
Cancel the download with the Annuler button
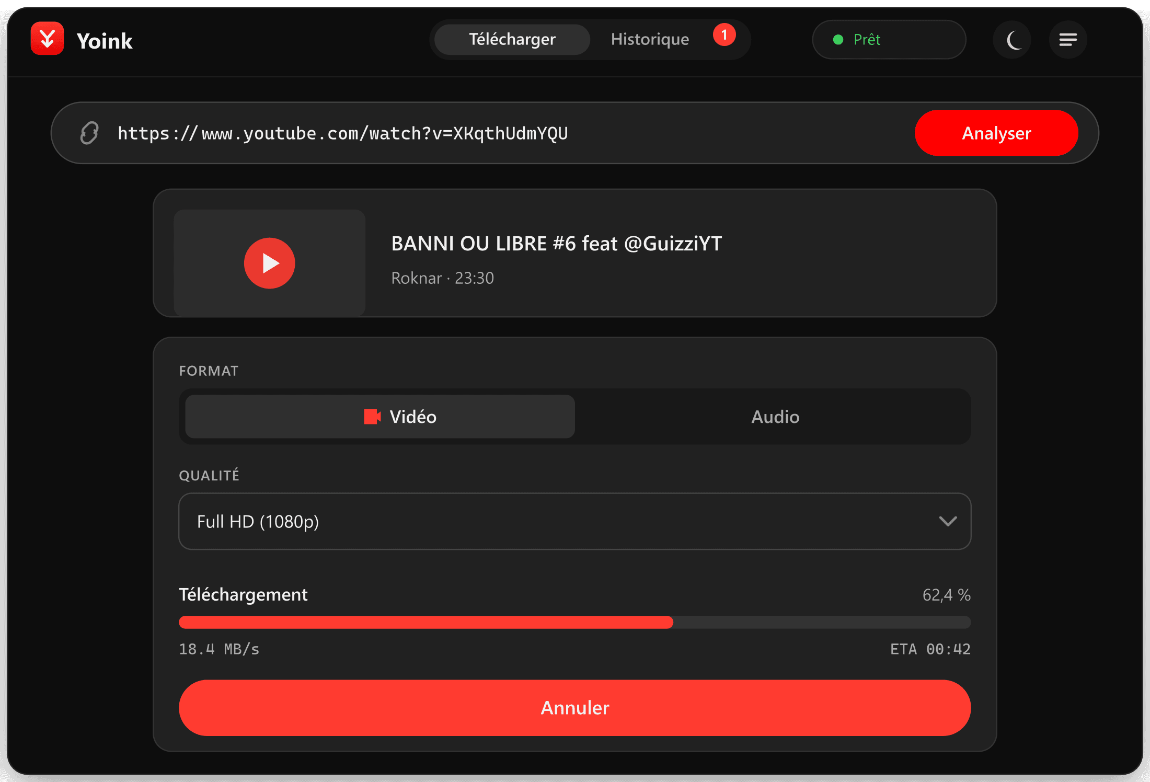(575, 708)
